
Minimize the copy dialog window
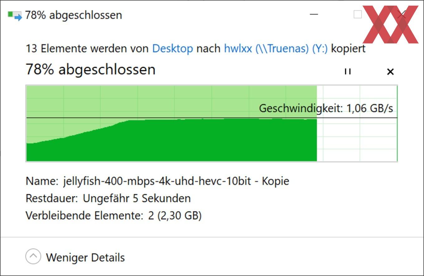(x=314, y=14)
